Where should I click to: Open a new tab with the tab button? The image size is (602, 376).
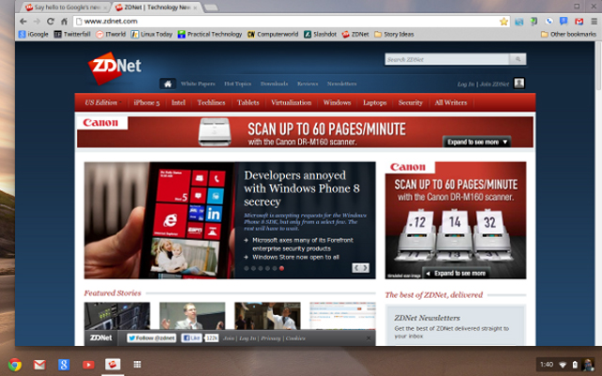pyautogui.click(x=210, y=8)
